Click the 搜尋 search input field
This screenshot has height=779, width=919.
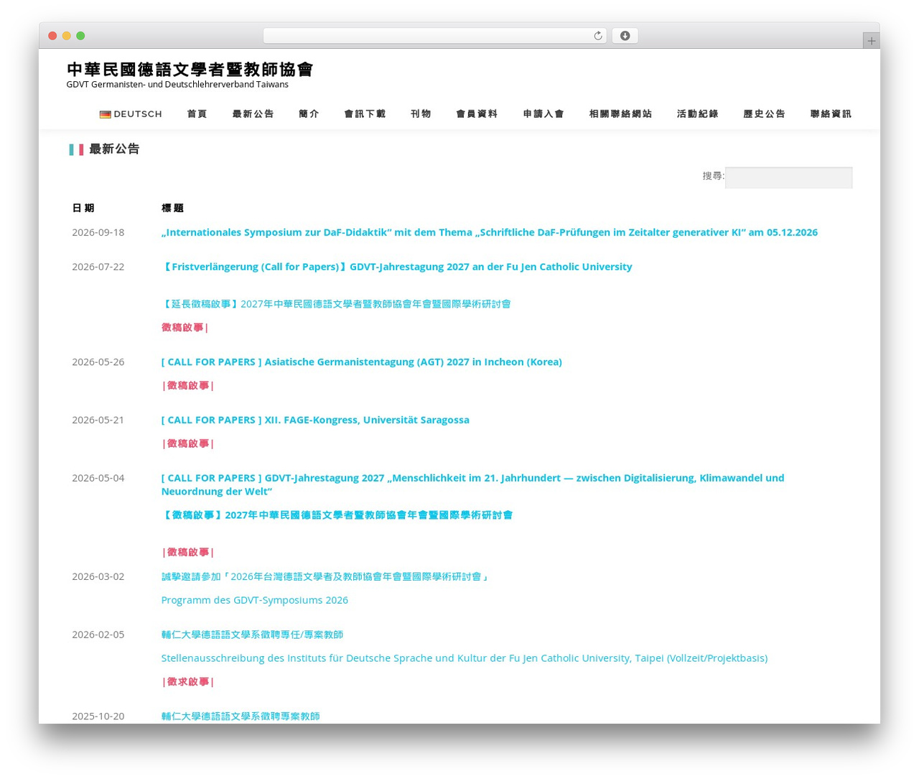[788, 178]
